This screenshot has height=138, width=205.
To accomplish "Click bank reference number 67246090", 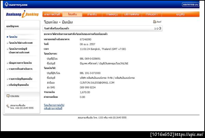I will [x=85, y=39].
